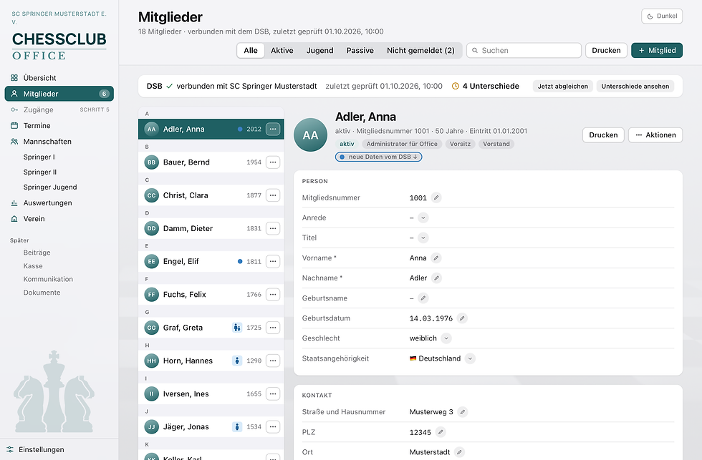The image size is (702, 460).
Task: Open more options for Fuchs, Felix
Action: point(273,295)
